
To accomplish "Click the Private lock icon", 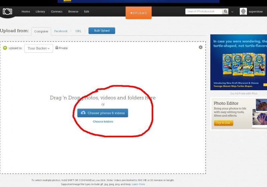I will point(57,48).
